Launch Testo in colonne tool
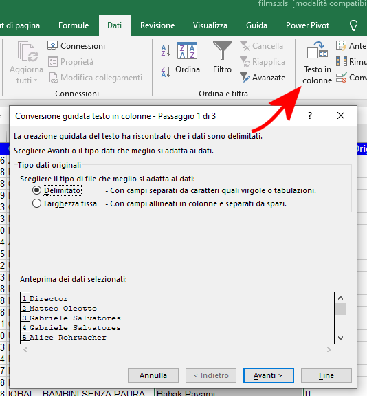367x396 pixels. pyautogui.click(x=318, y=63)
